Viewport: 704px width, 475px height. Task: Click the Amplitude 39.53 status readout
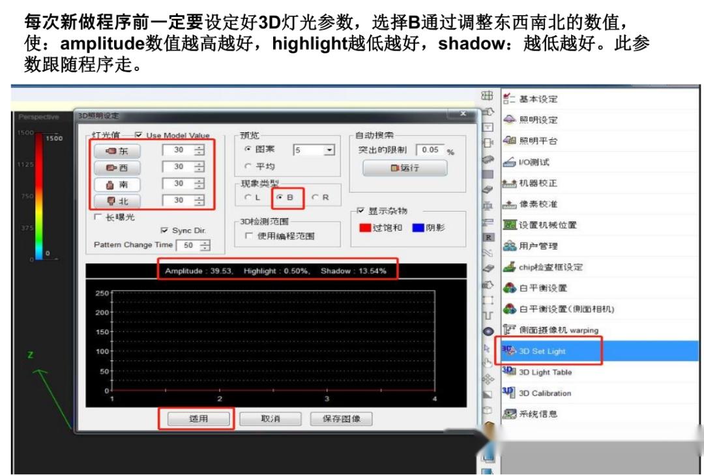pos(199,270)
